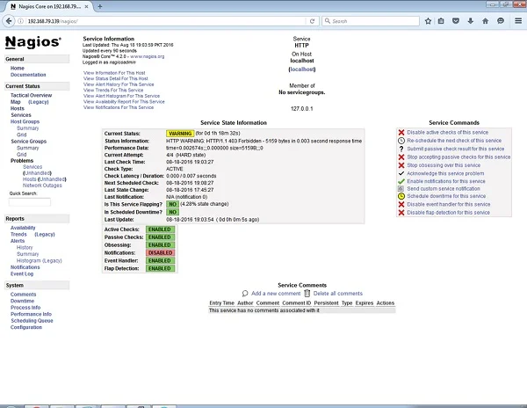Click the ENABLED badge next to Flap Detection
527x408 pixels.
tap(161, 268)
